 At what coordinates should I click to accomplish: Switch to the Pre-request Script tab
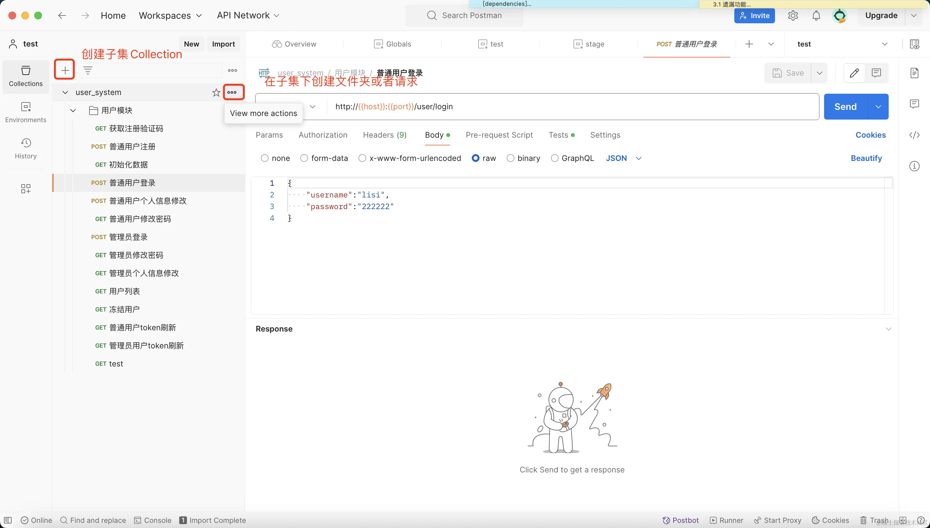[499, 135]
